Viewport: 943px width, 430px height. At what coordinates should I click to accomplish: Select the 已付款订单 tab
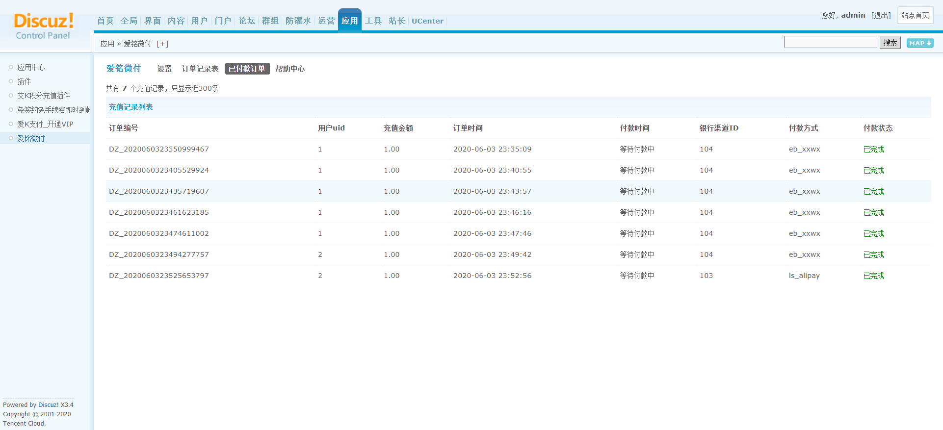[247, 69]
